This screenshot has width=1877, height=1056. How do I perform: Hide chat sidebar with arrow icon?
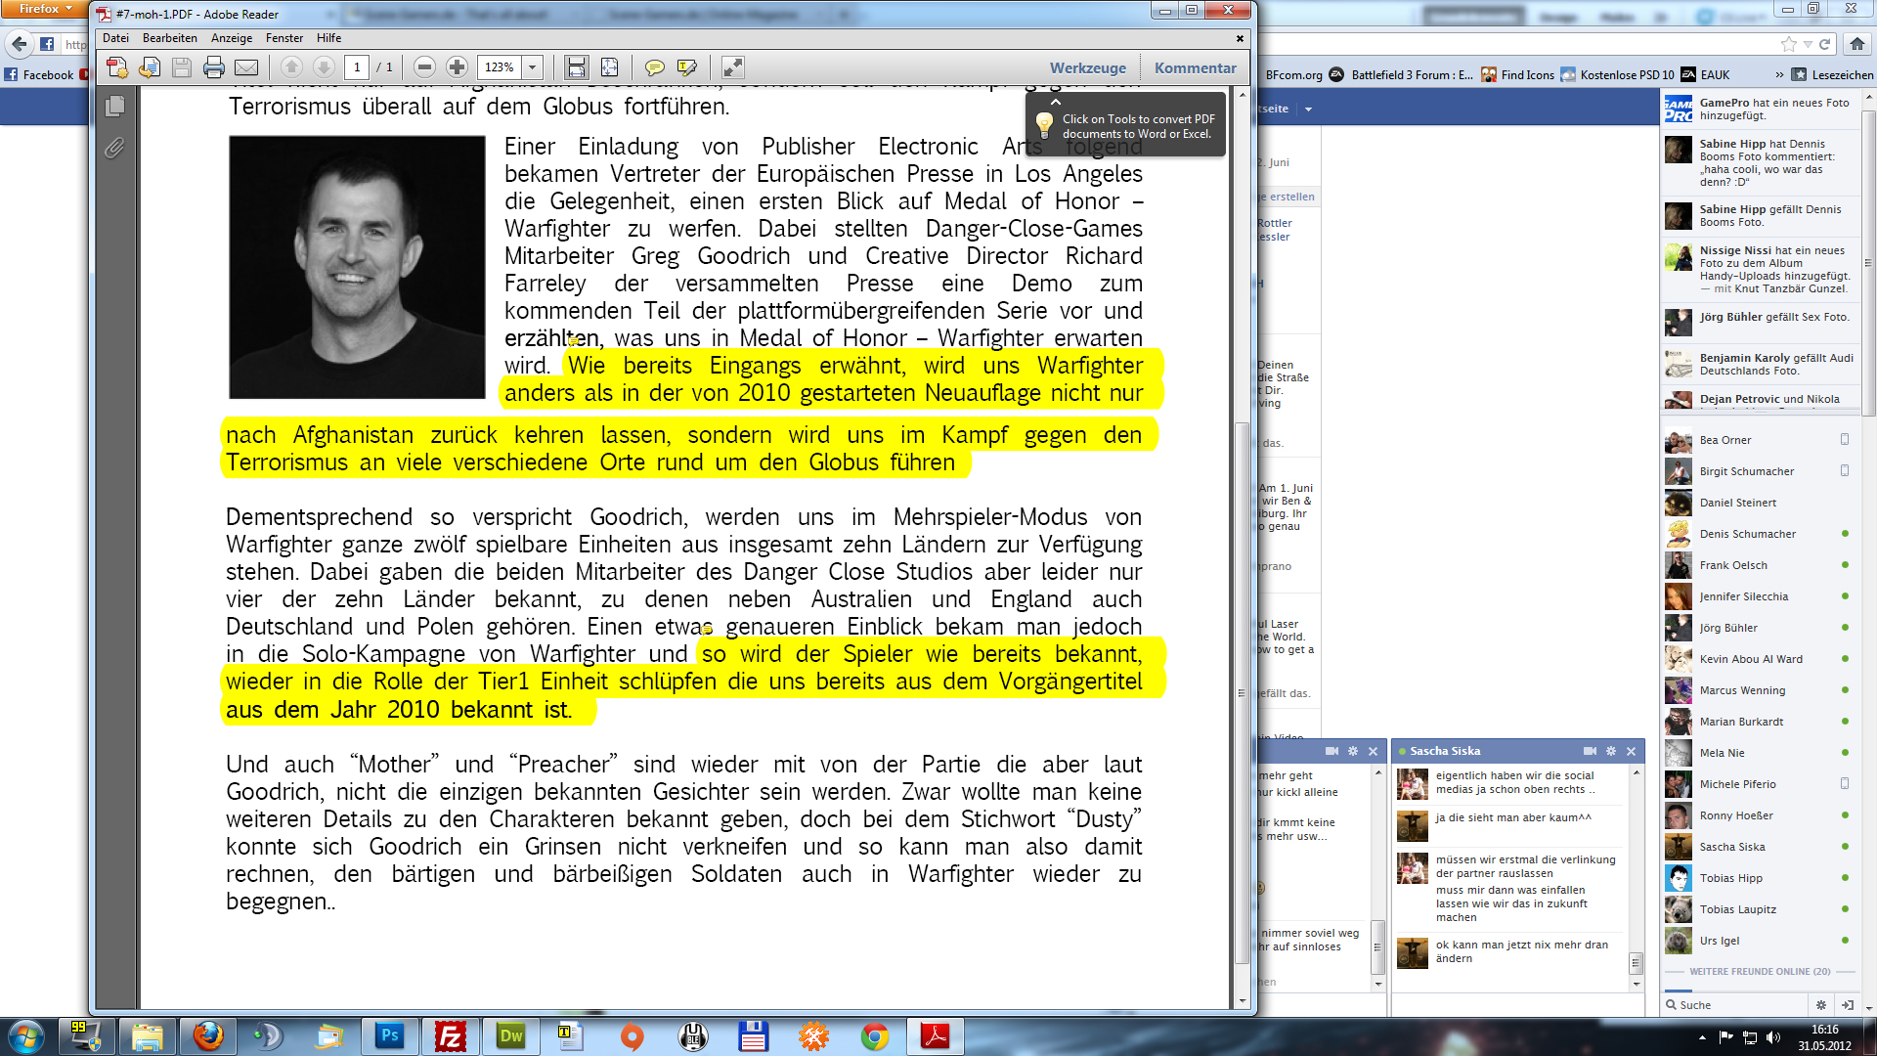click(1847, 1005)
